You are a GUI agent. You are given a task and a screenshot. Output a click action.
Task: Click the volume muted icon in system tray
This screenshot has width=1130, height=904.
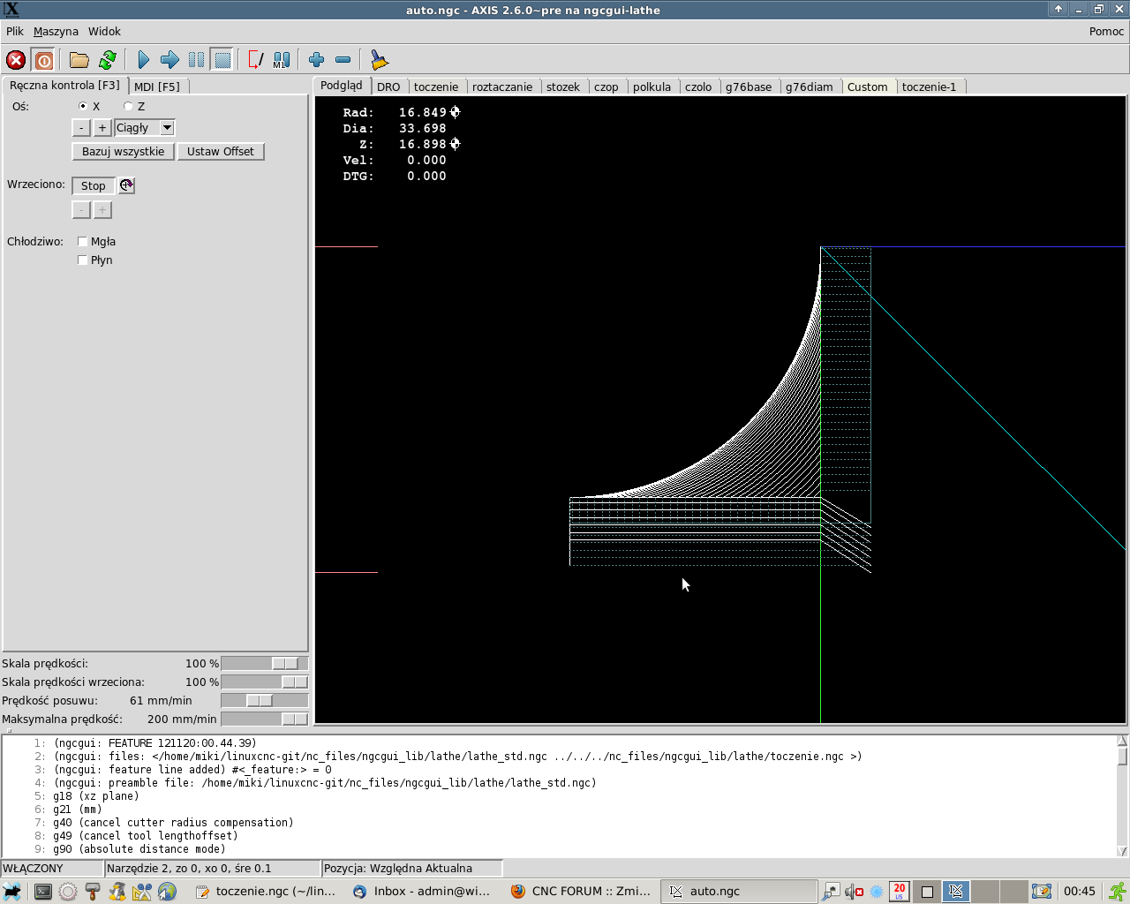point(854,892)
